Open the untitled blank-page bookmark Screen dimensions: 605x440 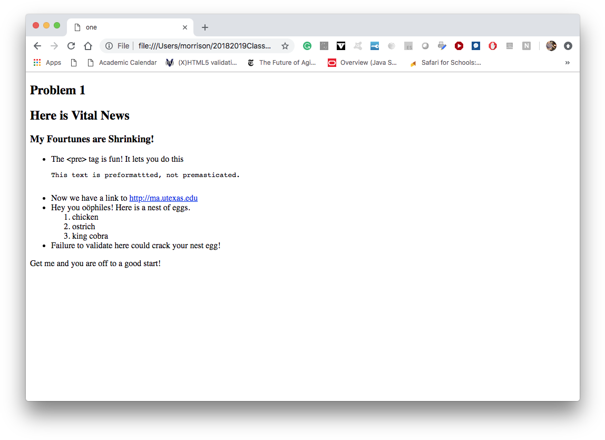tap(74, 63)
